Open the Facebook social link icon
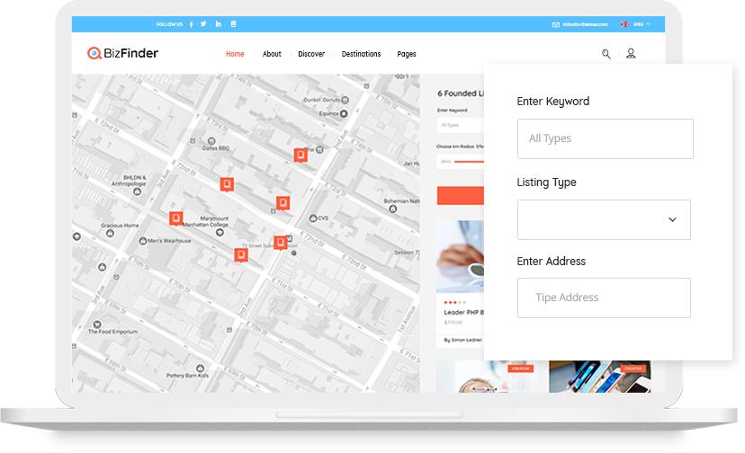Image resolution: width=745 pixels, height=453 pixels. tap(191, 24)
